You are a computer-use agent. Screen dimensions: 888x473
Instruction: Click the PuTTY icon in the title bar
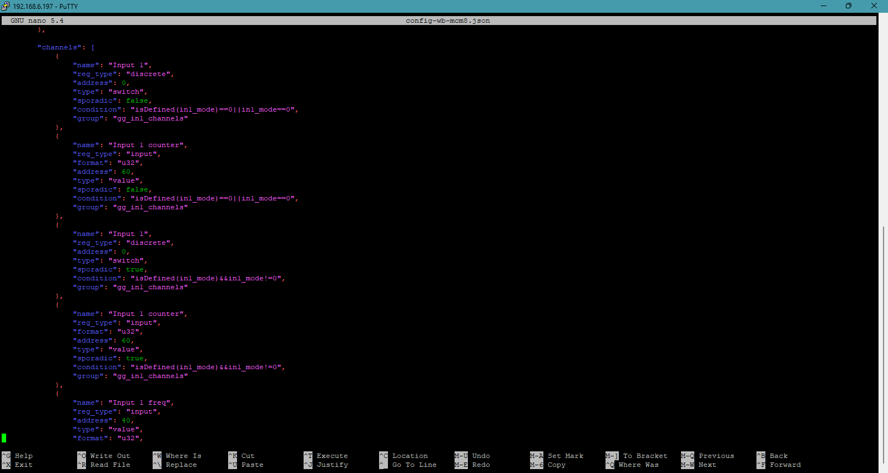6,6
